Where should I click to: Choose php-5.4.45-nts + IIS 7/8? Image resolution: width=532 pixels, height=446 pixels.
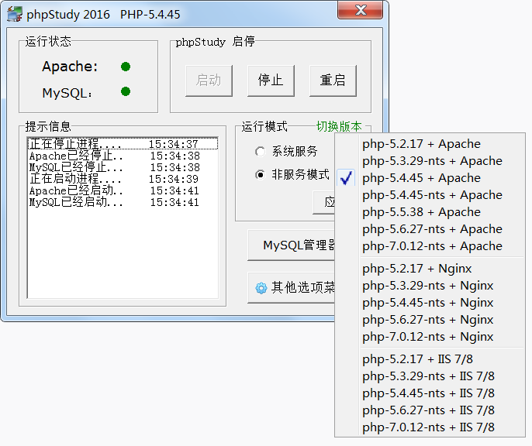pos(430,393)
